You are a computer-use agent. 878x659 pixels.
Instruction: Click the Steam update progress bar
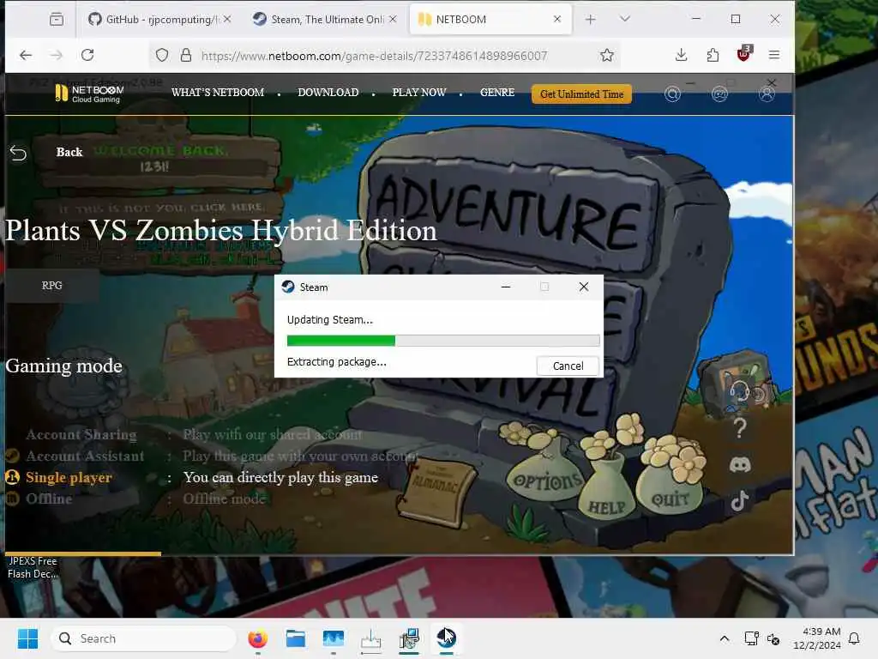(x=443, y=340)
